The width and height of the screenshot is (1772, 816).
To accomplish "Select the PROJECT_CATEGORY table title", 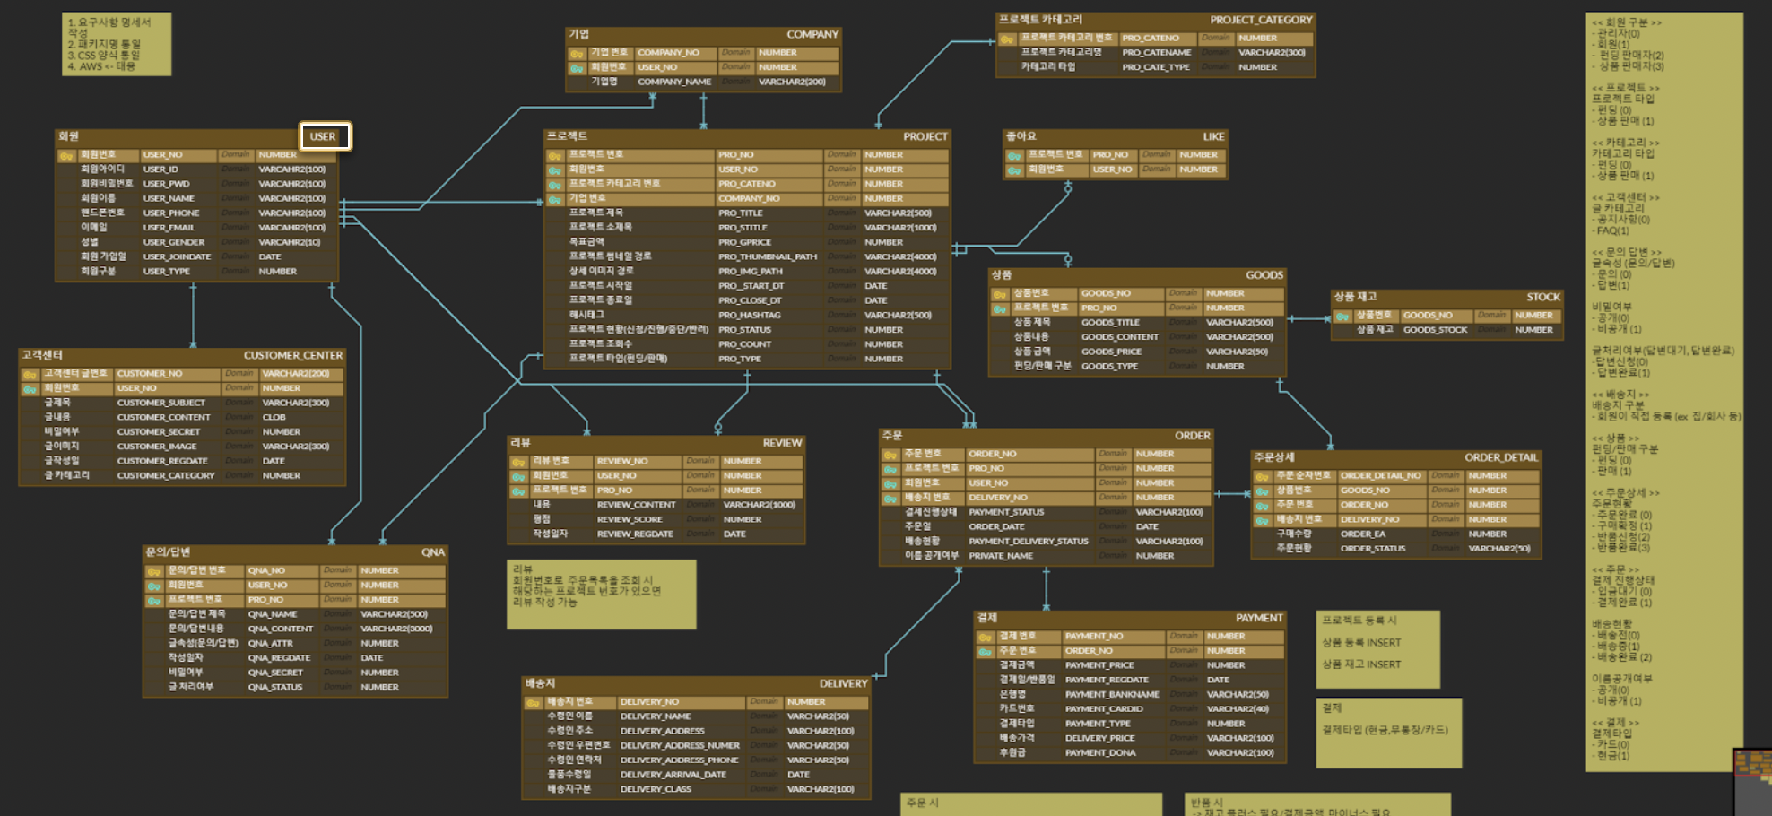I will (1260, 20).
